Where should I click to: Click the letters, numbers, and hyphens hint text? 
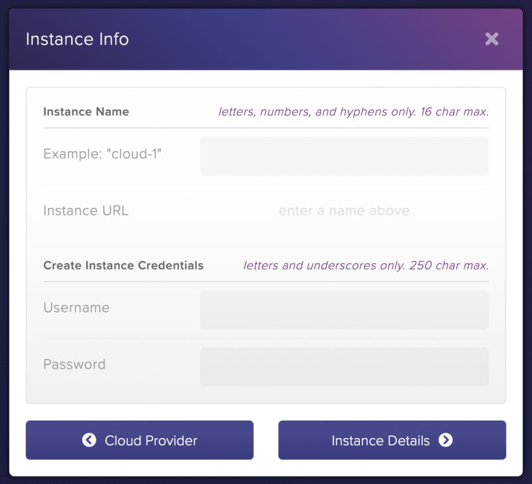coord(354,111)
